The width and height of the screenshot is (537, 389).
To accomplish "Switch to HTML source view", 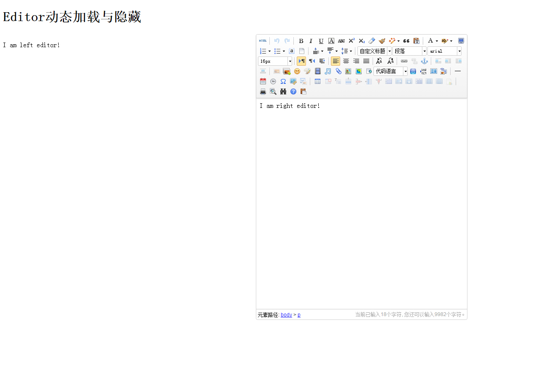I will [x=263, y=41].
